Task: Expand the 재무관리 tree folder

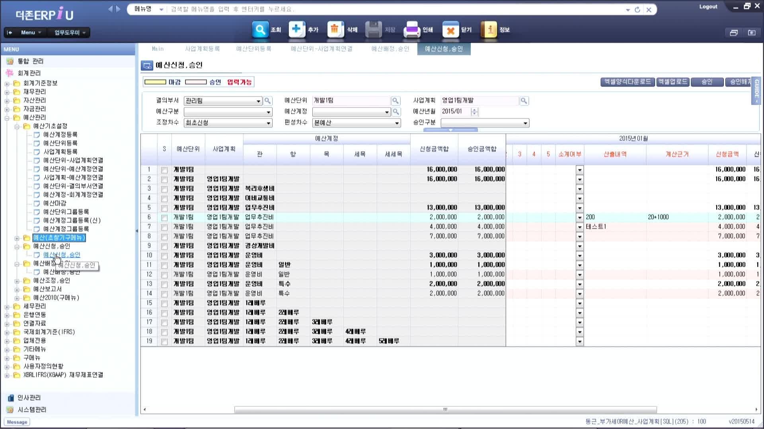Action: (x=7, y=92)
